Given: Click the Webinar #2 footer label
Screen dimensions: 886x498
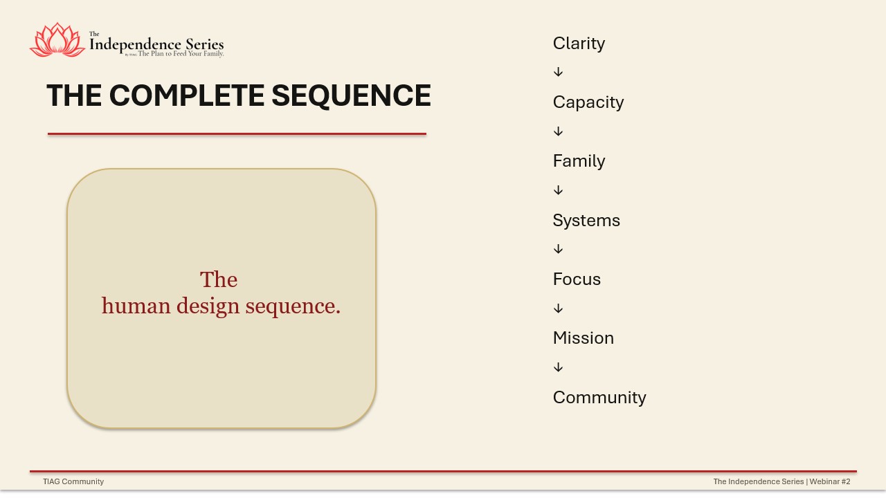Looking at the screenshot, I should [x=830, y=481].
